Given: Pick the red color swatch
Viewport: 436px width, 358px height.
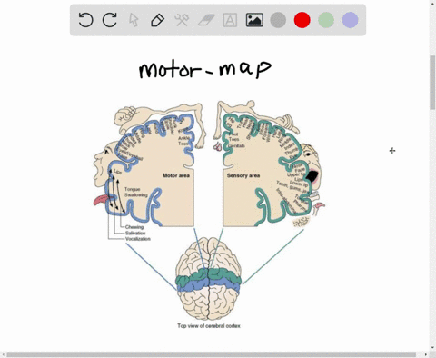Looking at the screenshot, I should 302,20.
